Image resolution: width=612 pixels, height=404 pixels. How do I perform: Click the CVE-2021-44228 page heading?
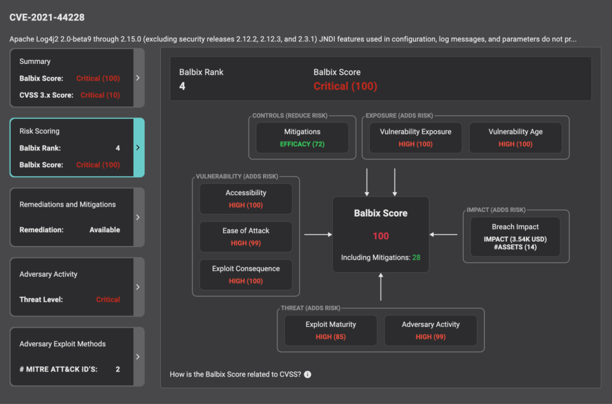47,17
